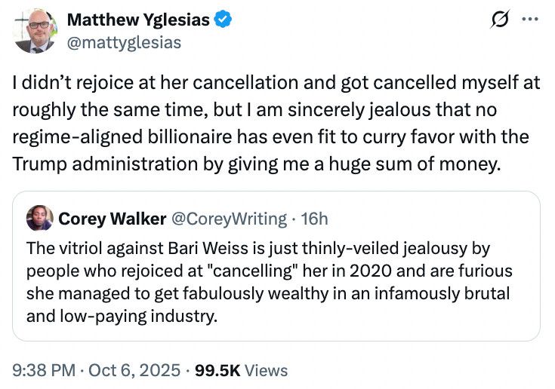Viewport: 555px width, 389px height.
Task: Open the @mattyglesias handle link
Action: tap(124, 42)
